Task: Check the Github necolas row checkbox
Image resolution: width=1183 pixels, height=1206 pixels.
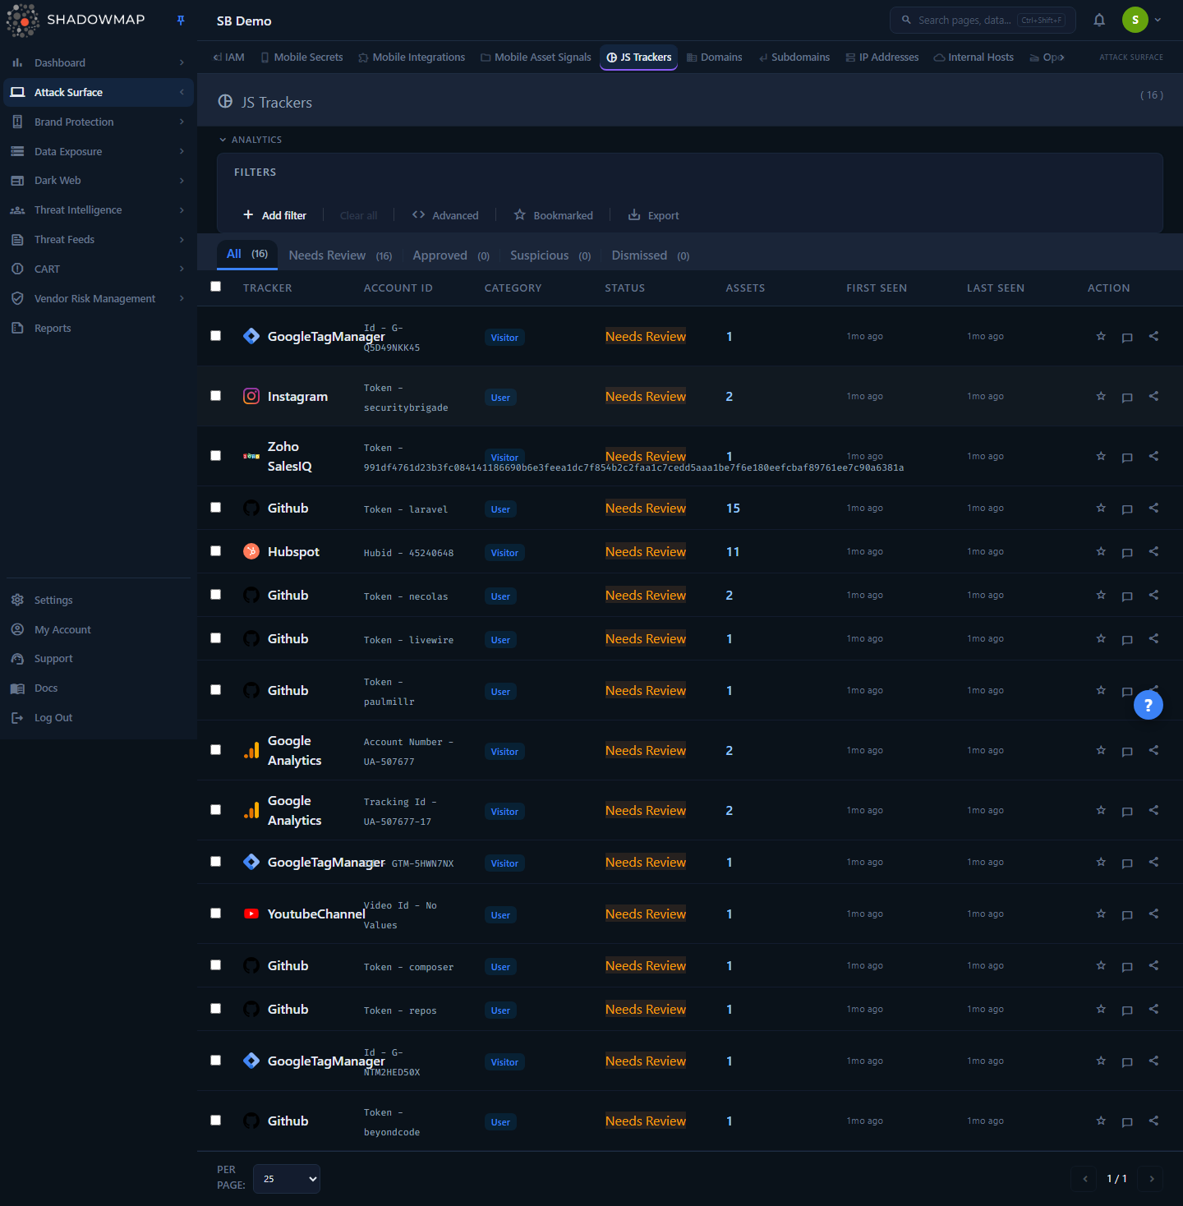Action: click(215, 595)
